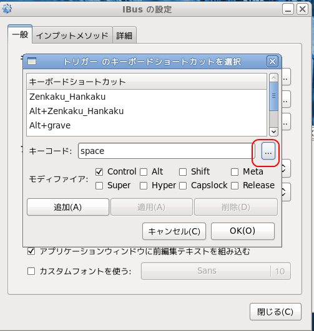Image resolution: width=314 pixels, height=331 pixels.
Task: Enable the Shift modifier checkbox
Action: click(183, 172)
